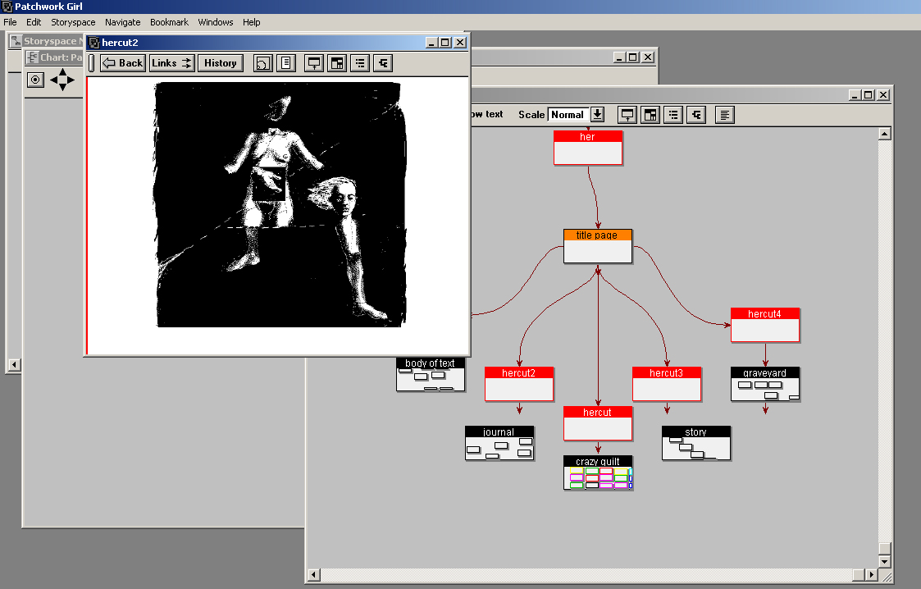Viewport: 921px width, 589px height.
Task: Click the text alignment icon in map toolbar
Action: (x=725, y=115)
